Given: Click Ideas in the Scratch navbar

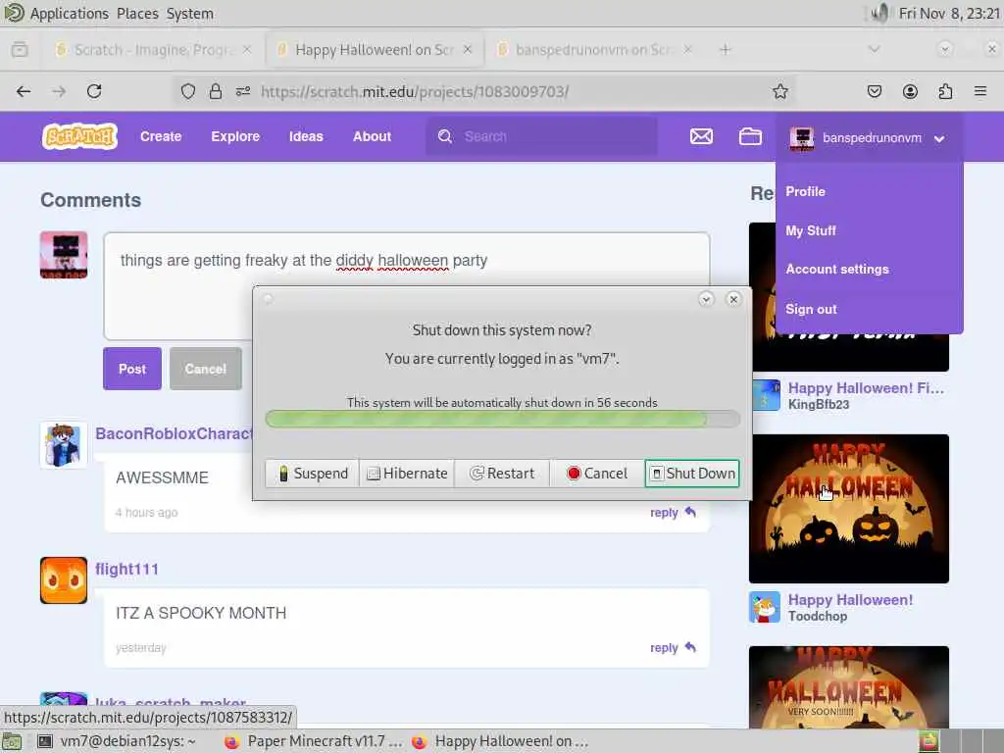Looking at the screenshot, I should point(306,136).
